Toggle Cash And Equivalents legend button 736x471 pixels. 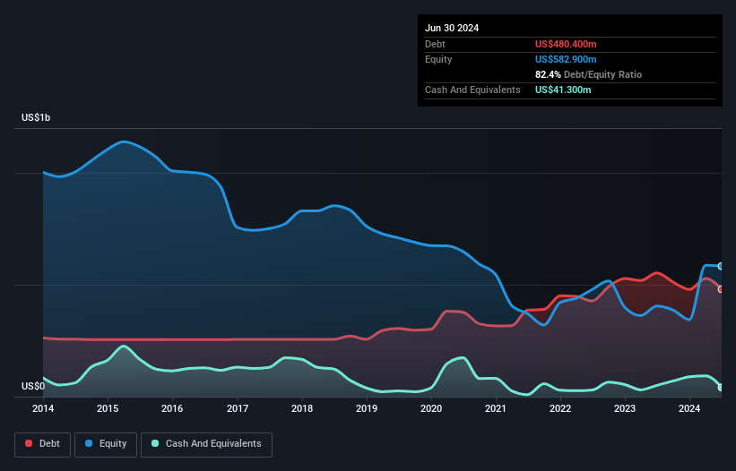click(206, 444)
